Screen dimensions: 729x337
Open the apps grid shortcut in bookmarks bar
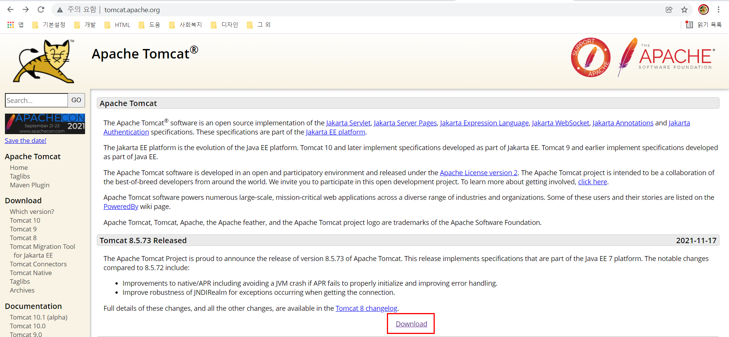(x=15, y=25)
